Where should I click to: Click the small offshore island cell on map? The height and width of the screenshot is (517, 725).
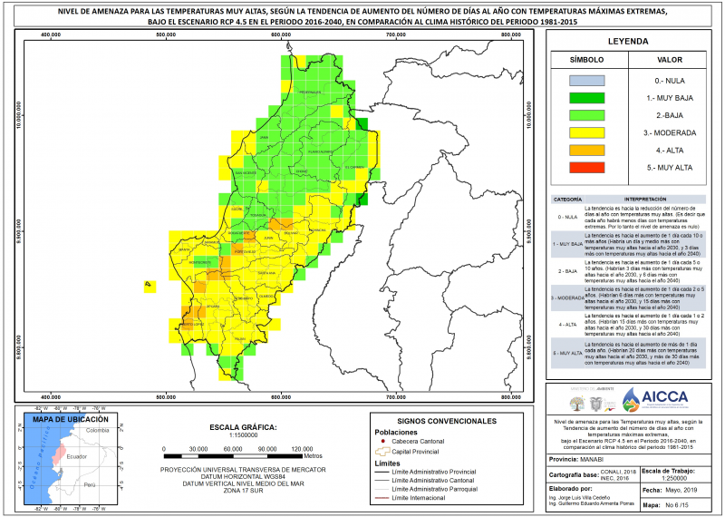[x=150, y=287]
